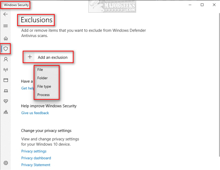This screenshot has height=170, width=220.
Task: Click the Exclusions page heading
Action: click(36, 20)
